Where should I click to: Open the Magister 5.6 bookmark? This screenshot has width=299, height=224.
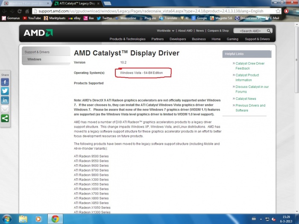tap(221, 18)
